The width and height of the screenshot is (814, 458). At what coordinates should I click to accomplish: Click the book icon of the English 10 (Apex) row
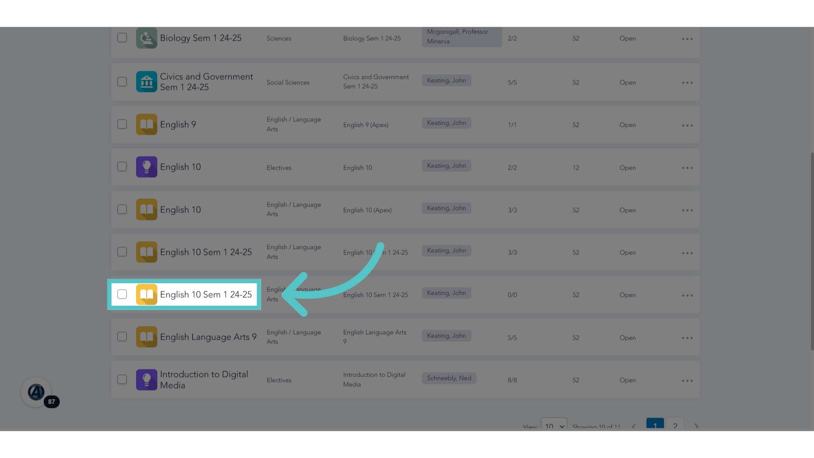146,209
